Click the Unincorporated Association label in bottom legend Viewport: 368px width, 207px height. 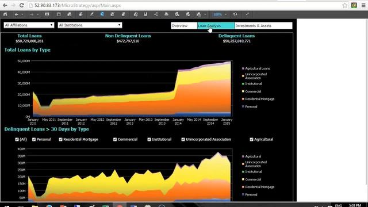coord(256,164)
